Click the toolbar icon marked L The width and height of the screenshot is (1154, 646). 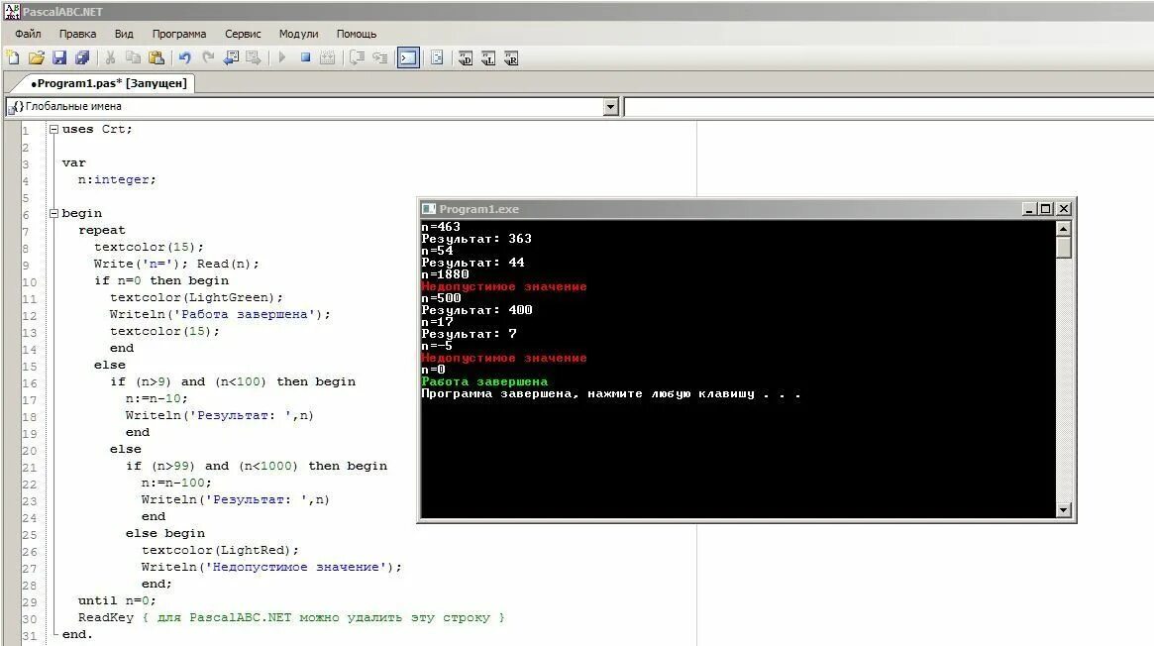click(x=488, y=58)
